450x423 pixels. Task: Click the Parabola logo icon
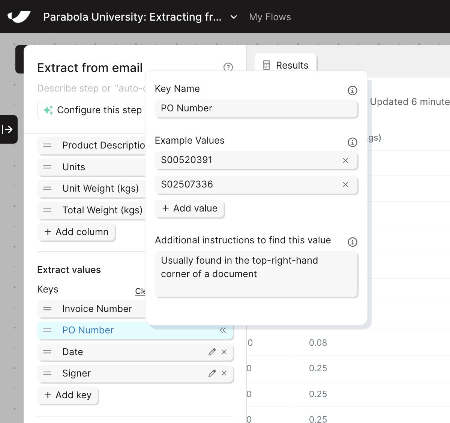coord(19,17)
